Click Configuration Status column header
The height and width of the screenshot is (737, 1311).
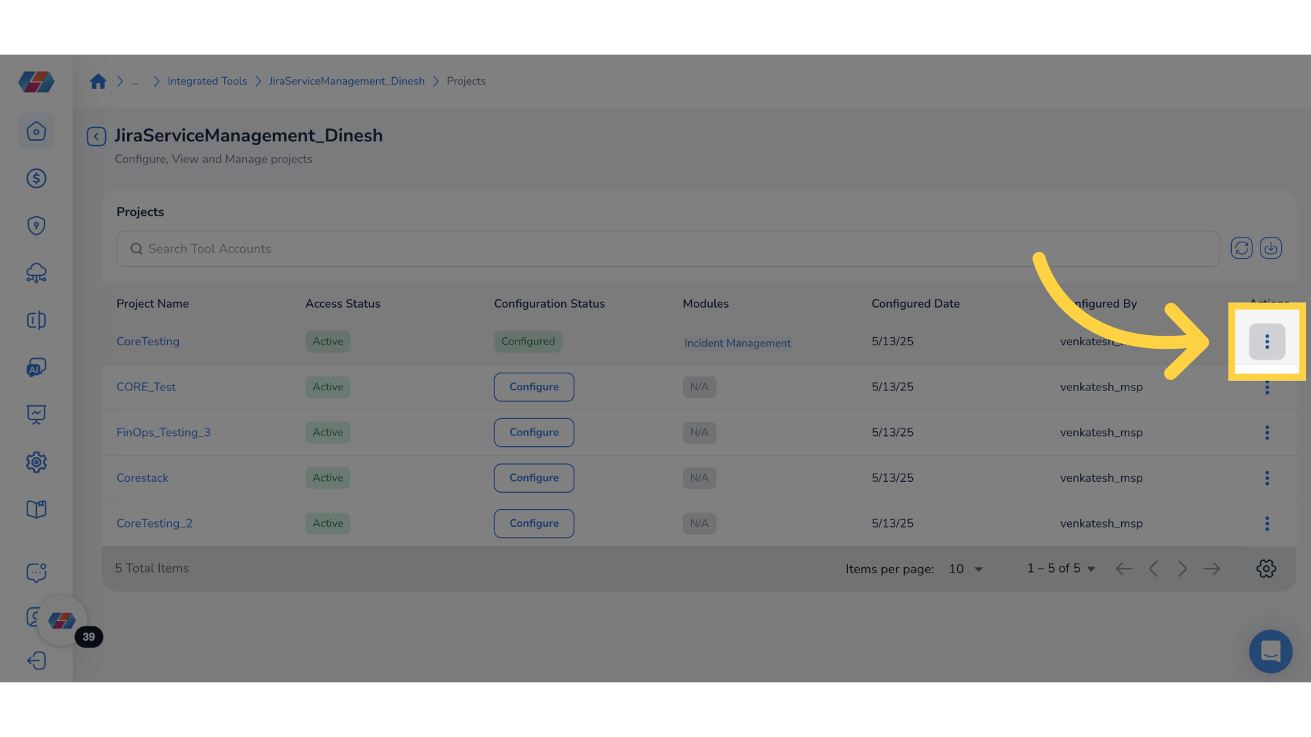(550, 304)
